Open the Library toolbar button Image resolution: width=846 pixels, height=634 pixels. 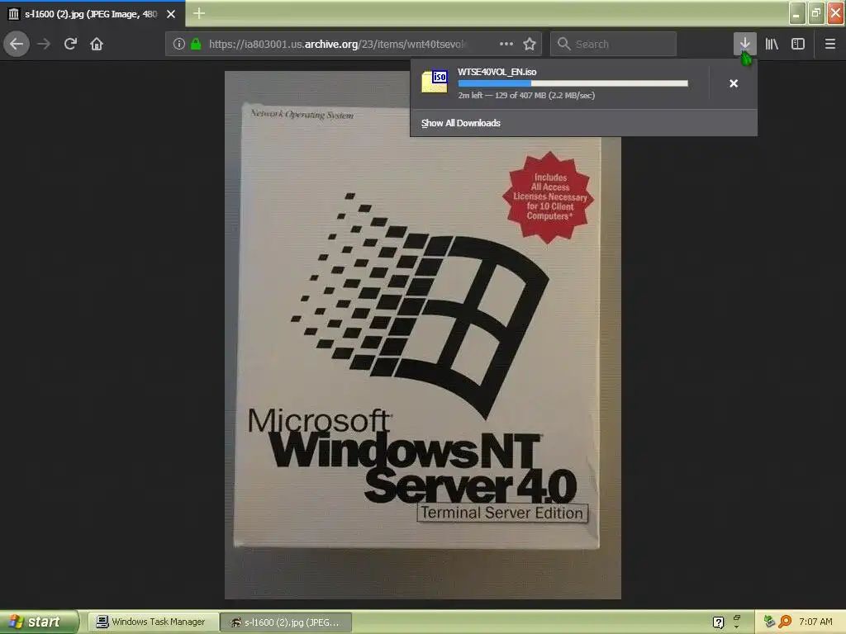(772, 44)
